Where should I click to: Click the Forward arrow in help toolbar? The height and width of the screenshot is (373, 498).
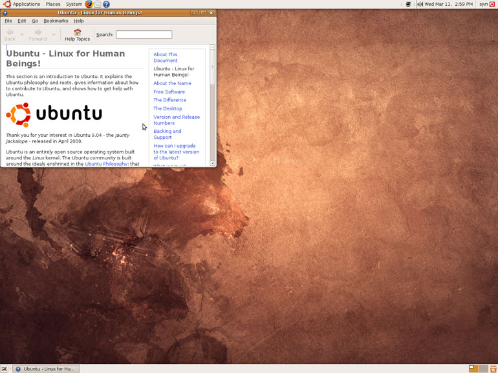(38, 32)
